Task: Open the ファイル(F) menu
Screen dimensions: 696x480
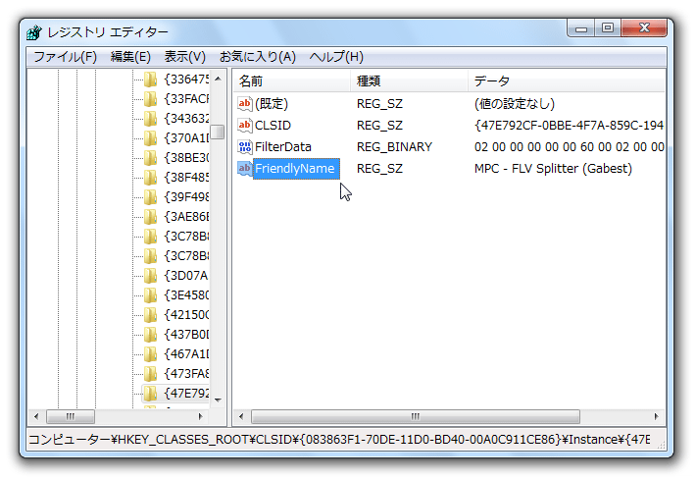Action: [x=66, y=57]
